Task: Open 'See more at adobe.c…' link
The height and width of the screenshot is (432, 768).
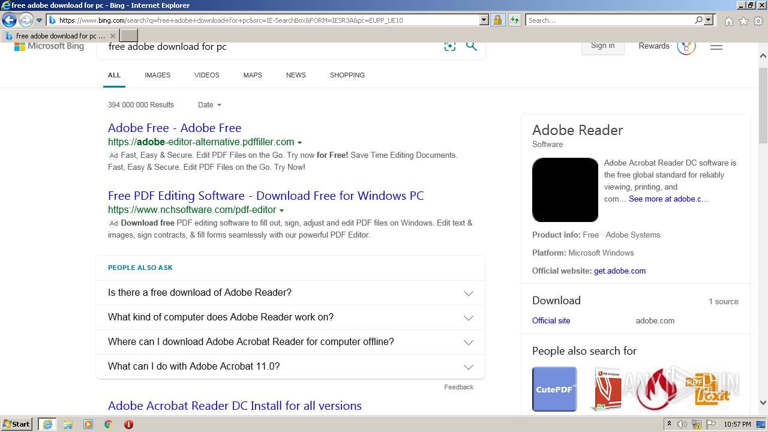Action: (668, 199)
